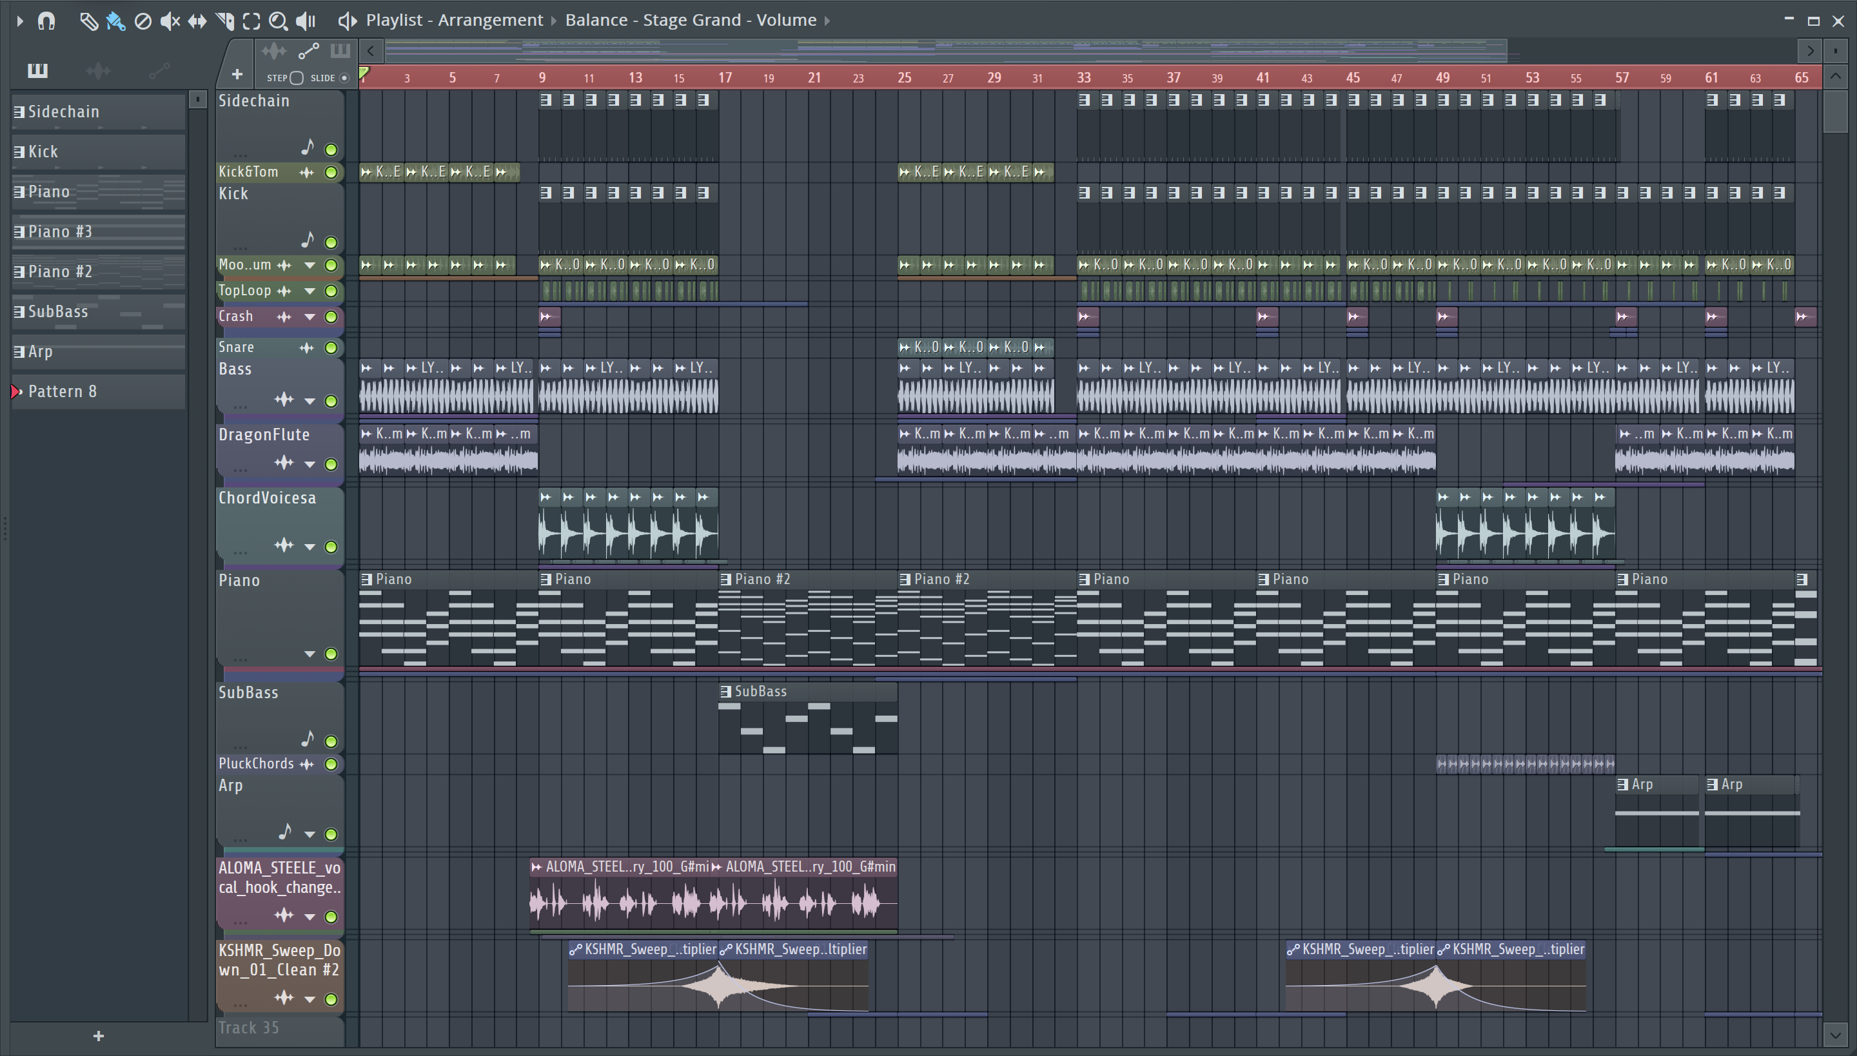The width and height of the screenshot is (1857, 1056).
Task: Toggle the snap magnet icon
Action: click(46, 21)
